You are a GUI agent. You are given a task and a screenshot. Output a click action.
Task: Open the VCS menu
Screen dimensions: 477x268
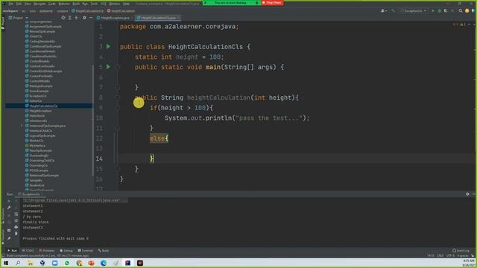point(104,4)
